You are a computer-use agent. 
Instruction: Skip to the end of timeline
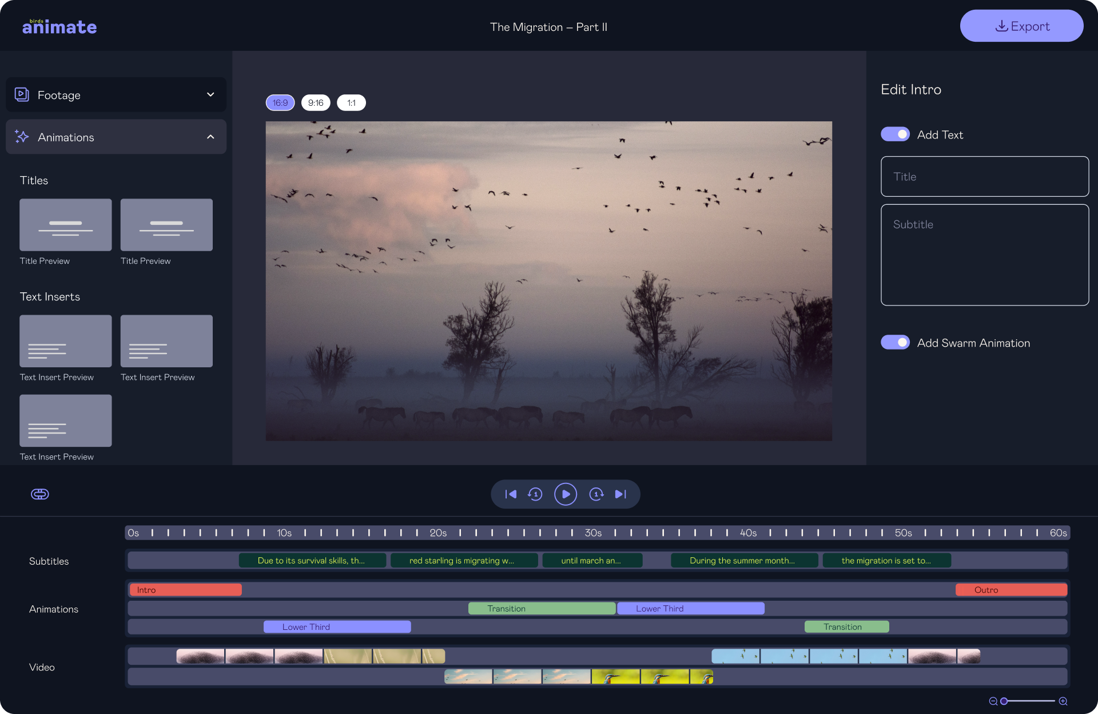pyautogui.click(x=620, y=494)
